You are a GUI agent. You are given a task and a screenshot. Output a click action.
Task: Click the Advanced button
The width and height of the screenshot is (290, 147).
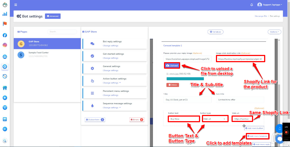53,16
